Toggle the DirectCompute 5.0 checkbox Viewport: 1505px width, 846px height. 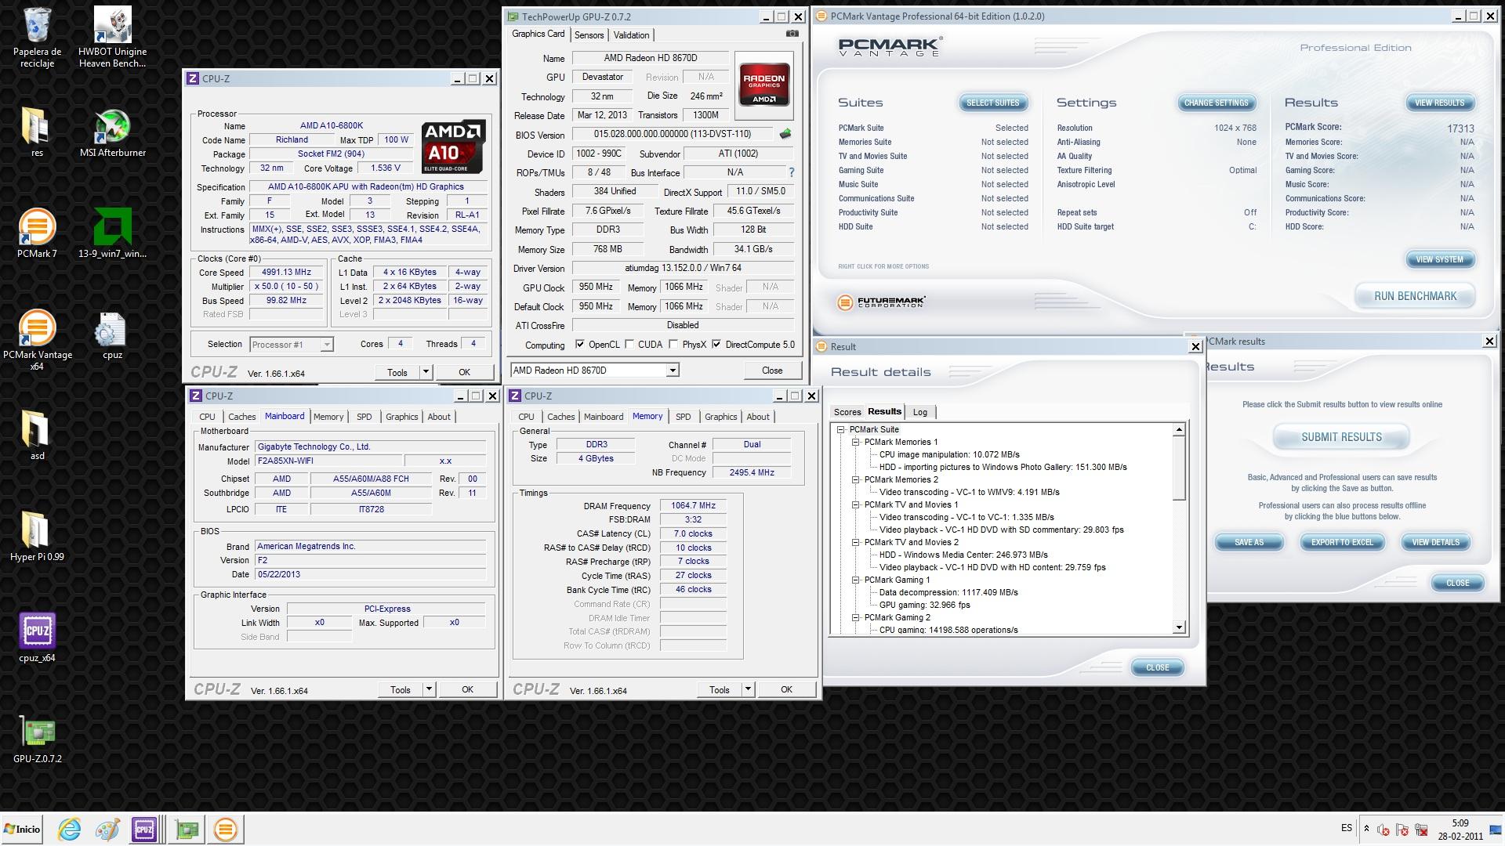pos(716,345)
